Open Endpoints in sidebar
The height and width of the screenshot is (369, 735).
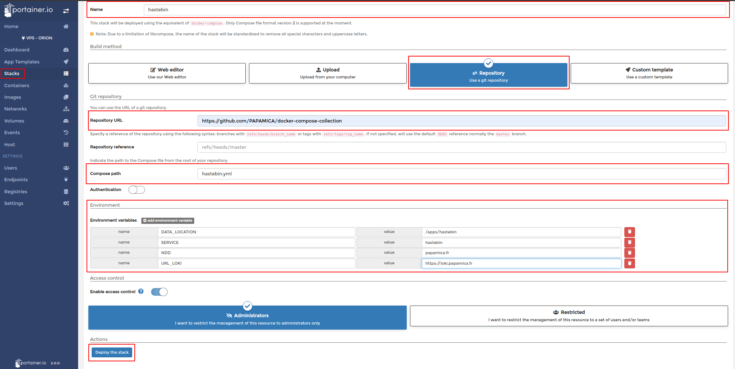(x=16, y=179)
